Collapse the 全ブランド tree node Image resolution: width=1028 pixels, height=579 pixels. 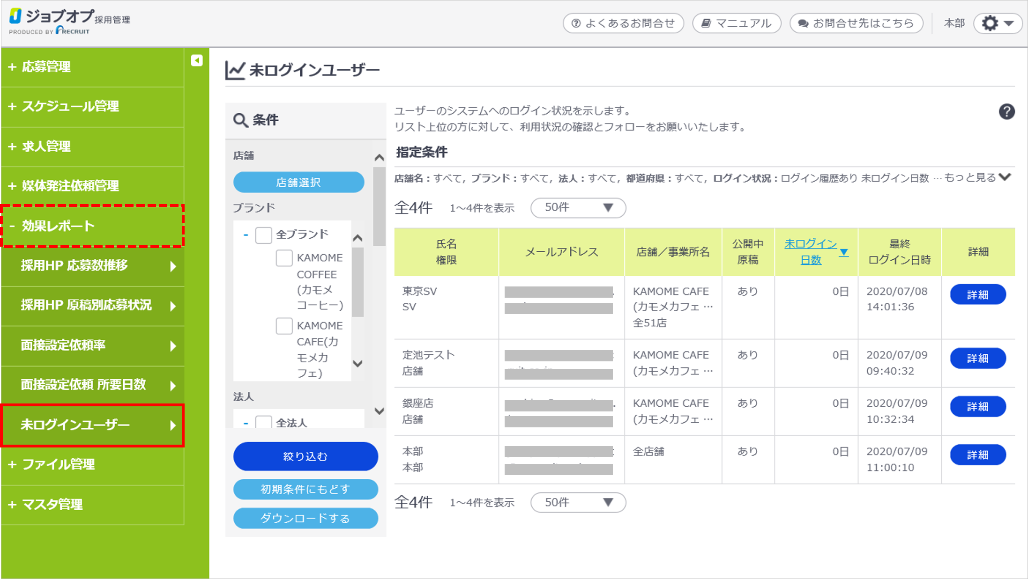click(x=246, y=235)
